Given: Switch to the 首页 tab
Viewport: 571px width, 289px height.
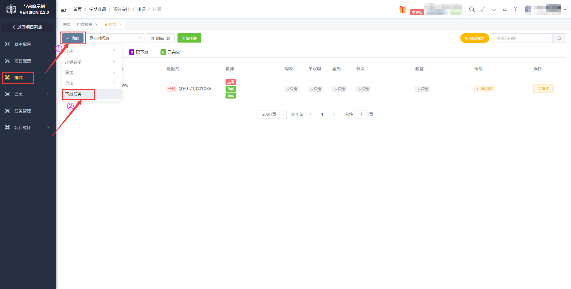Looking at the screenshot, I should [x=67, y=24].
